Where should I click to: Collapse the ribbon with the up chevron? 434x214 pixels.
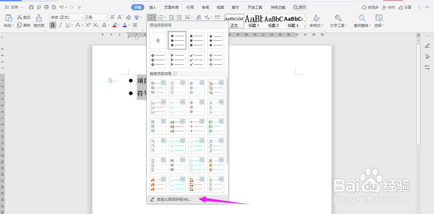[x=428, y=7]
